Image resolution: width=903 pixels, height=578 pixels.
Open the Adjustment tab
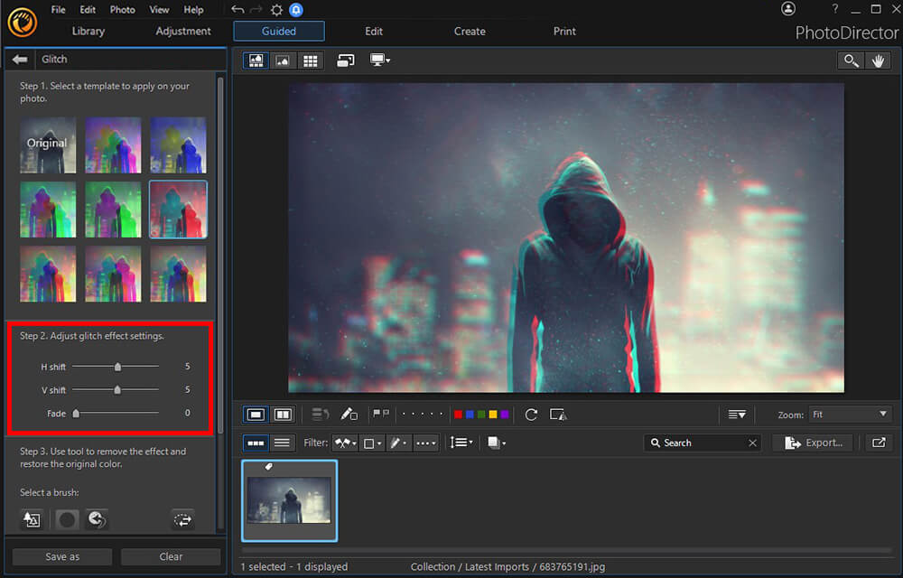183,31
